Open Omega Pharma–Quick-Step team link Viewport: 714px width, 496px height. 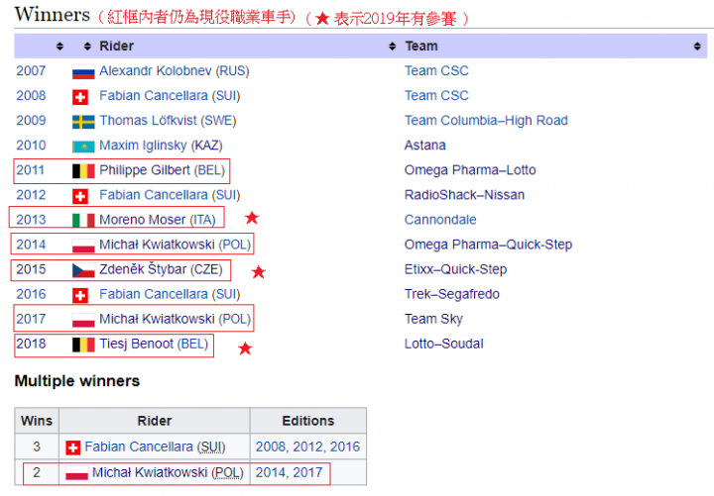point(488,245)
